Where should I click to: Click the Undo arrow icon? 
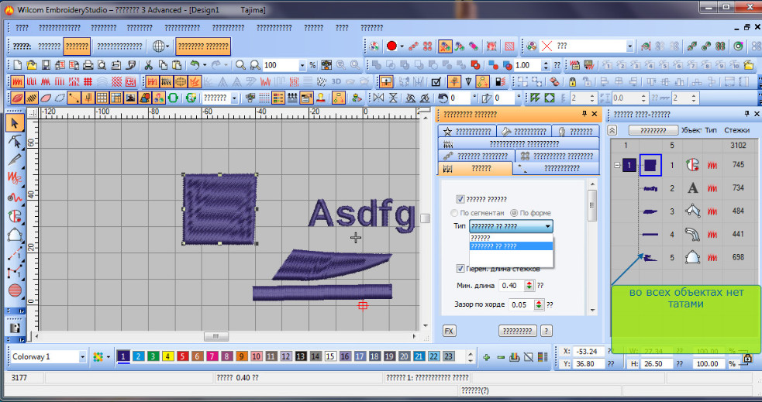pyautogui.click(x=194, y=65)
